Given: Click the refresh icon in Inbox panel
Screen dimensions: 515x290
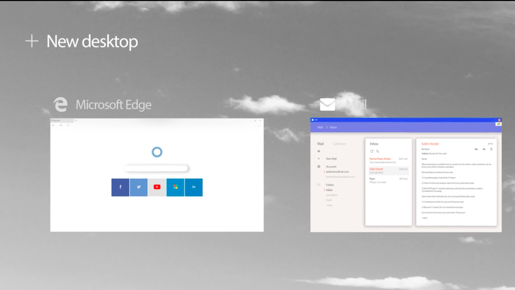Looking at the screenshot, I should [x=372, y=151].
